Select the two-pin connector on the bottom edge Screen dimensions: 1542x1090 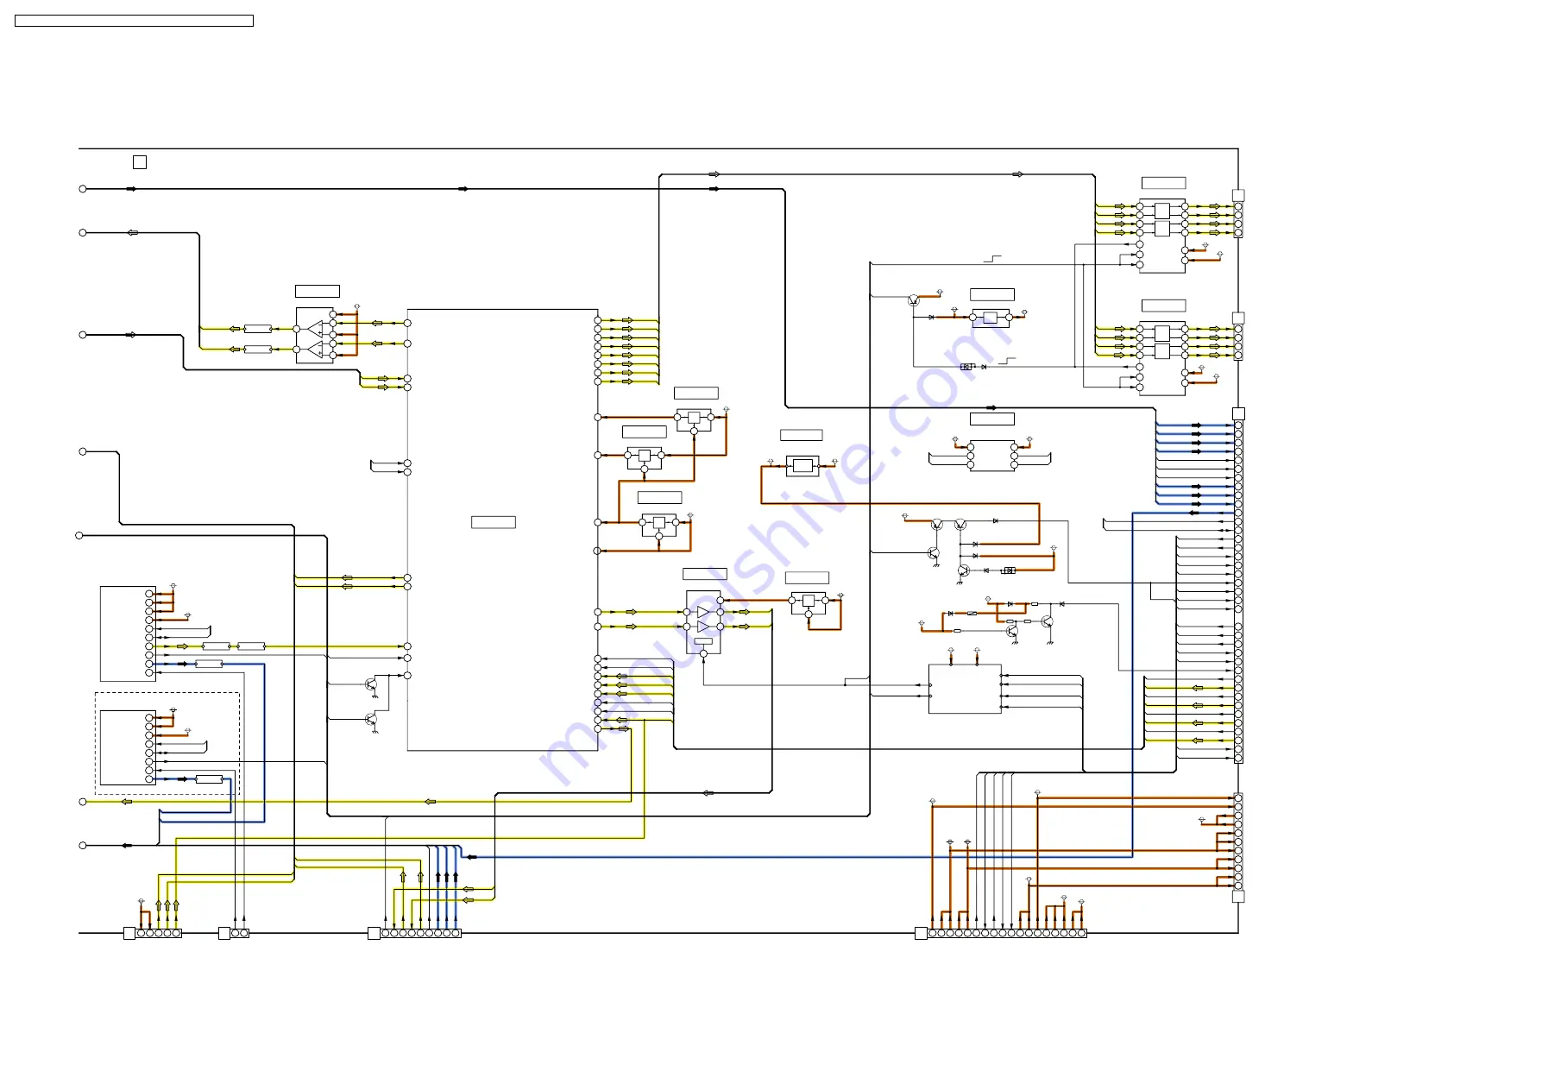point(240,933)
